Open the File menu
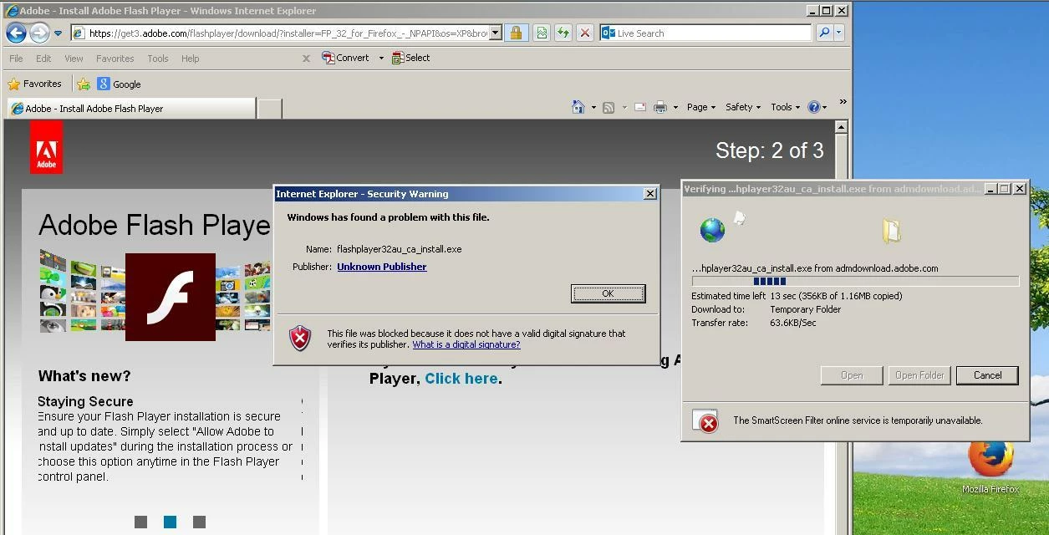This screenshot has width=1049, height=535. click(17, 59)
